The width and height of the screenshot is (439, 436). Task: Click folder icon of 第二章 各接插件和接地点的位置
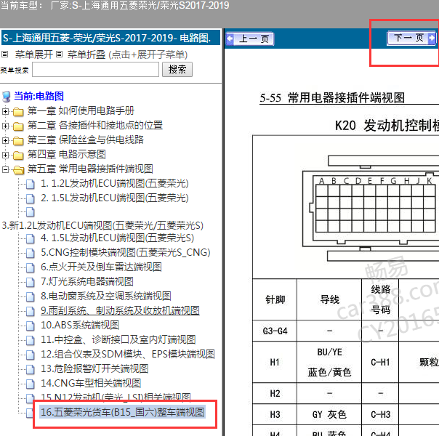click(18, 126)
